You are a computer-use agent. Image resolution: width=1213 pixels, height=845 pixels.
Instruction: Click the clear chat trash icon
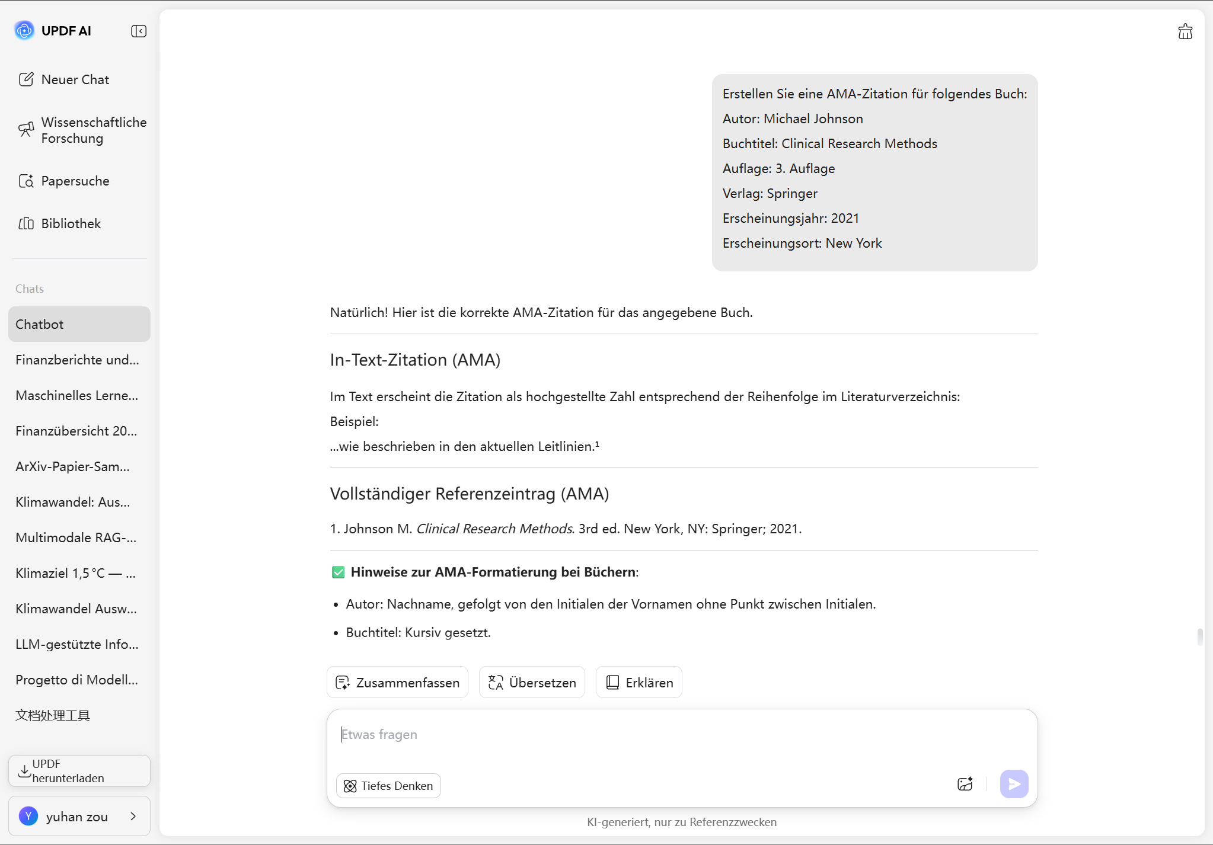click(x=1185, y=31)
